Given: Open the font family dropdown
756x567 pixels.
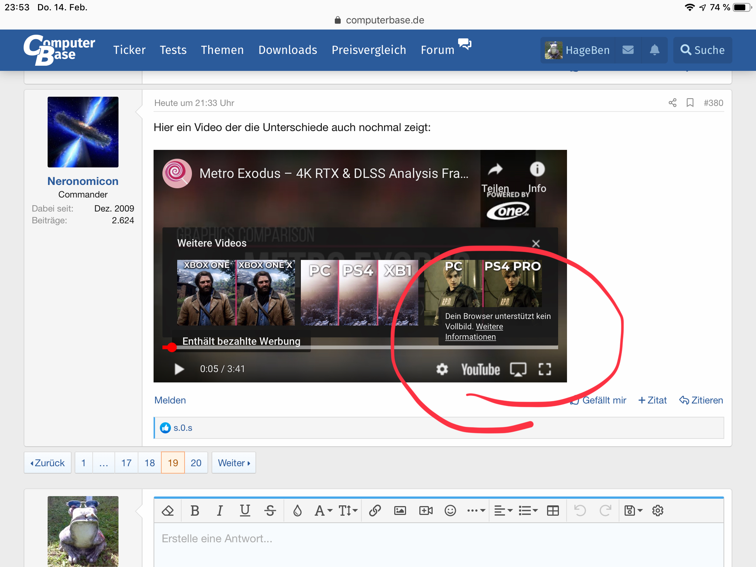Looking at the screenshot, I should [323, 511].
